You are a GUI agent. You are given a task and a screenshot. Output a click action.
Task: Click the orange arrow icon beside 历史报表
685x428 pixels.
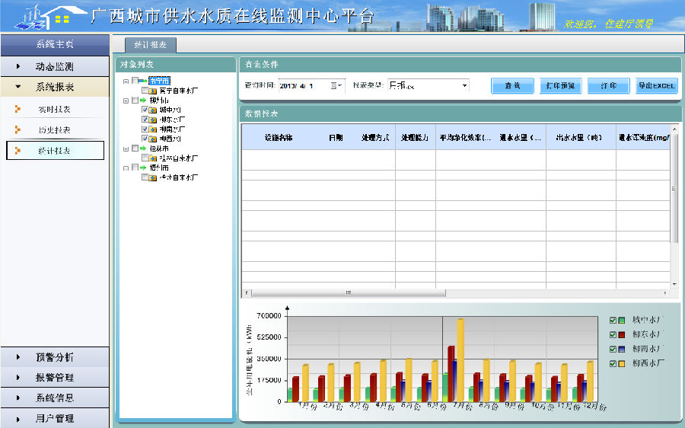18,129
